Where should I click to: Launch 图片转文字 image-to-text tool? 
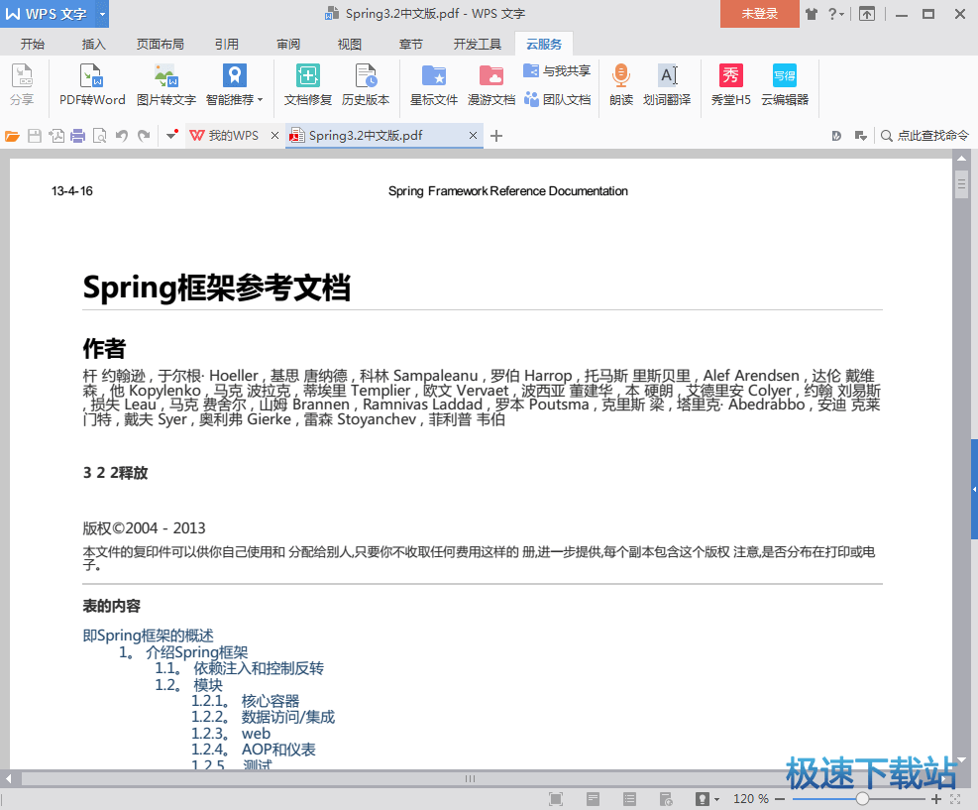[x=165, y=84]
